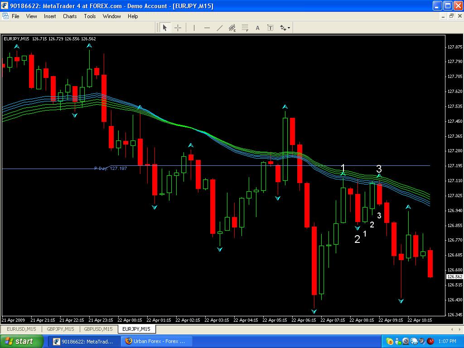
Task: Restore the inner chart window
Action: pyautogui.click(x=451, y=16)
